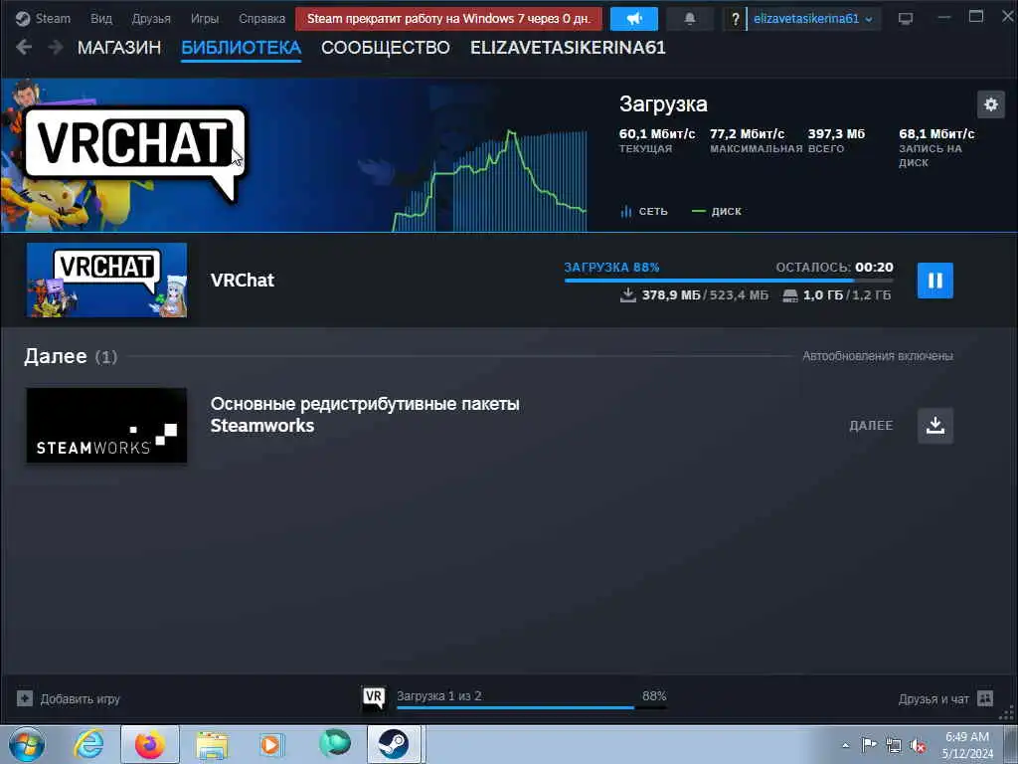The width and height of the screenshot is (1018, 764).
Task: Click the 68,1 Мбит/с disk write value
Action: pyautogui.click(x=936, y=134)
